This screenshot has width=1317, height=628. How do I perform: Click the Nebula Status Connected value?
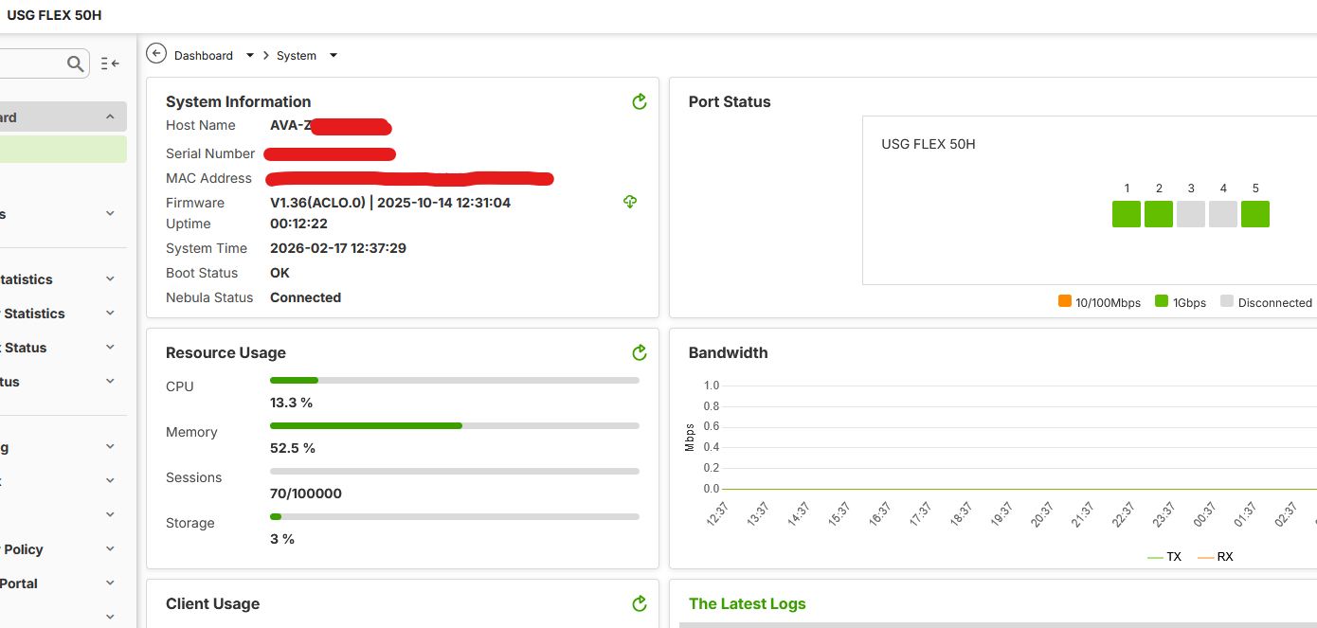tap(305, 297)
